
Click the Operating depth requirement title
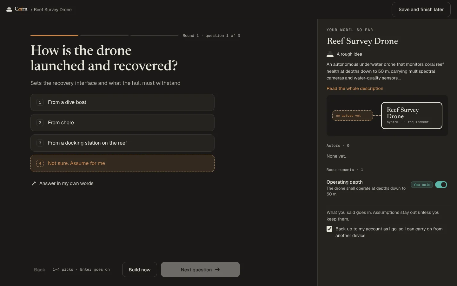[x=344, y=182]
